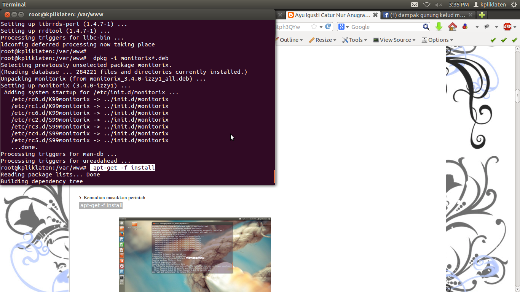Open the search engine dropdown beside Google logo
Viewport: 520px width, 292px height.
point(347,27)
